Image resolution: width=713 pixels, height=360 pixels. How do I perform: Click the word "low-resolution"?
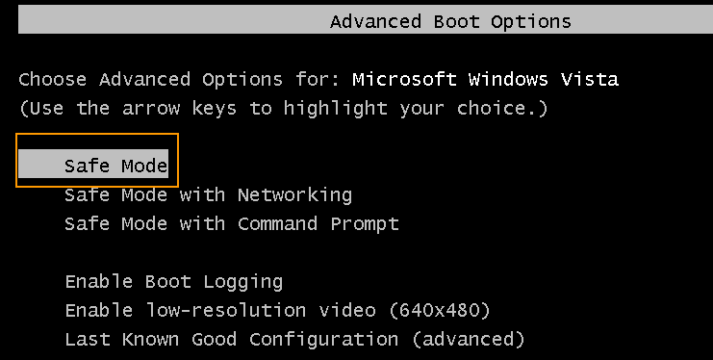click(225, 311)
